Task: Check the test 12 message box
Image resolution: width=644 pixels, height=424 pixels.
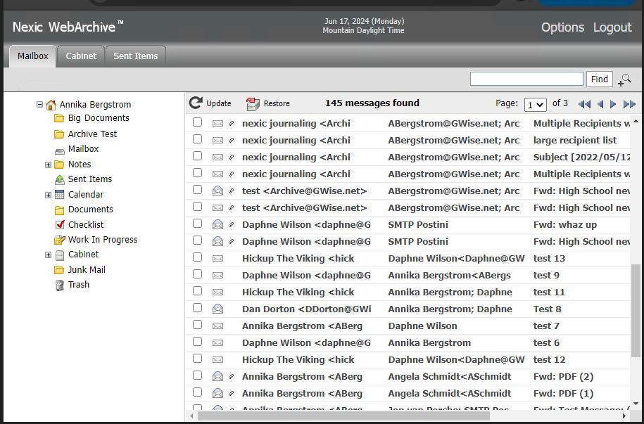Action: pyautogui.click(x=198, y=358)
